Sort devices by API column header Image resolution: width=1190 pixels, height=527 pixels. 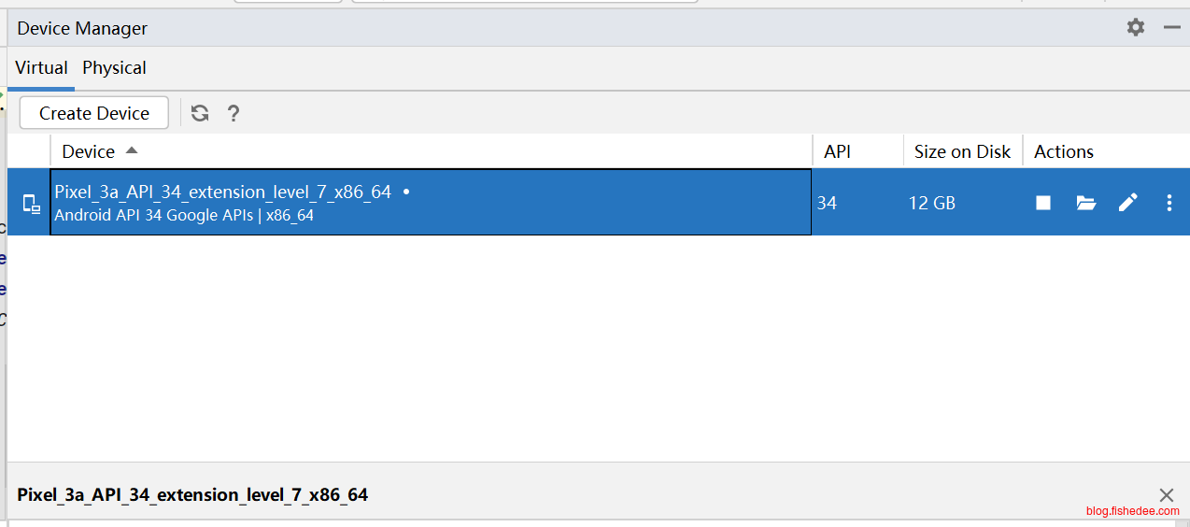pos(838,151)
